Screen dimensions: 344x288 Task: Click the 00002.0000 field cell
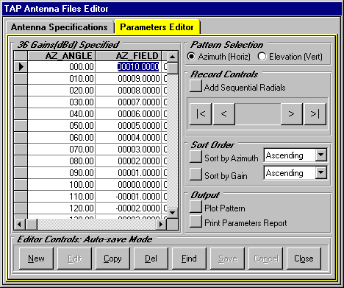tap(129, 161)
